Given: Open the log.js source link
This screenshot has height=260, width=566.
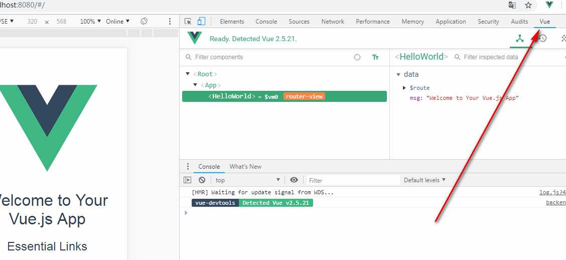Looking at the screenshot, I should pos(552,192).
